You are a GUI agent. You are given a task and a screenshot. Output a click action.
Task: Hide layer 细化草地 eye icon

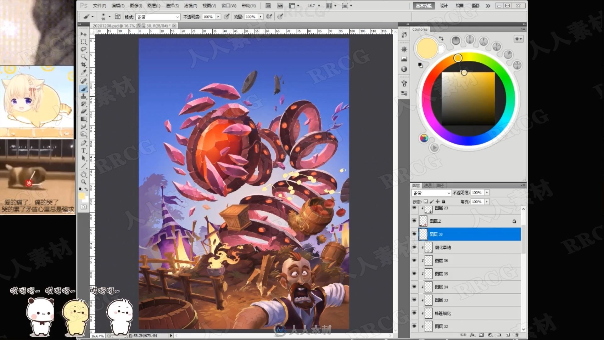(414, 247)
